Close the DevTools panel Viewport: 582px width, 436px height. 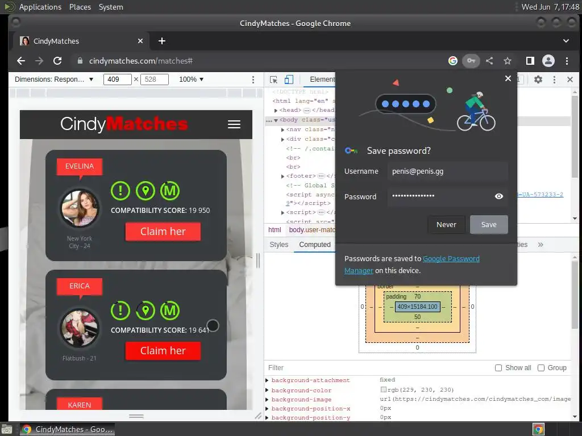point(570,79)
